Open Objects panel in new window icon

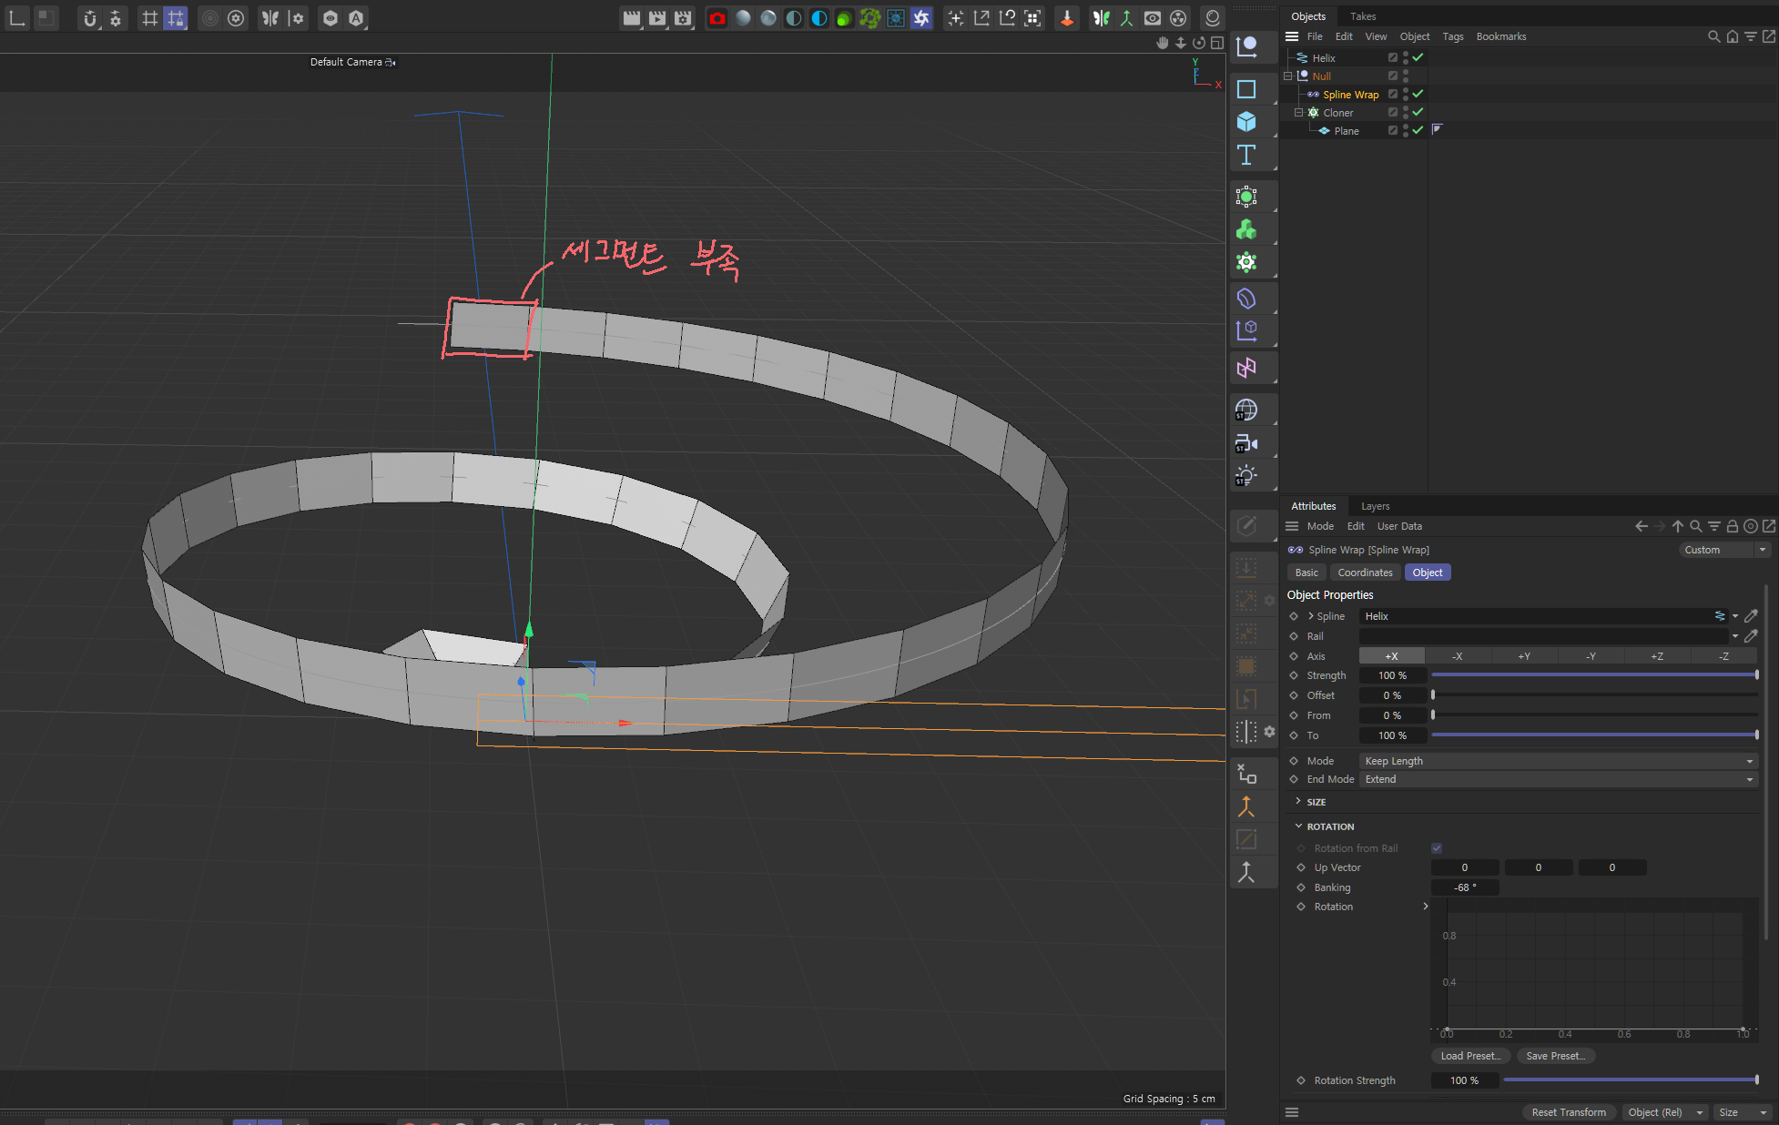click(1769, 36)
